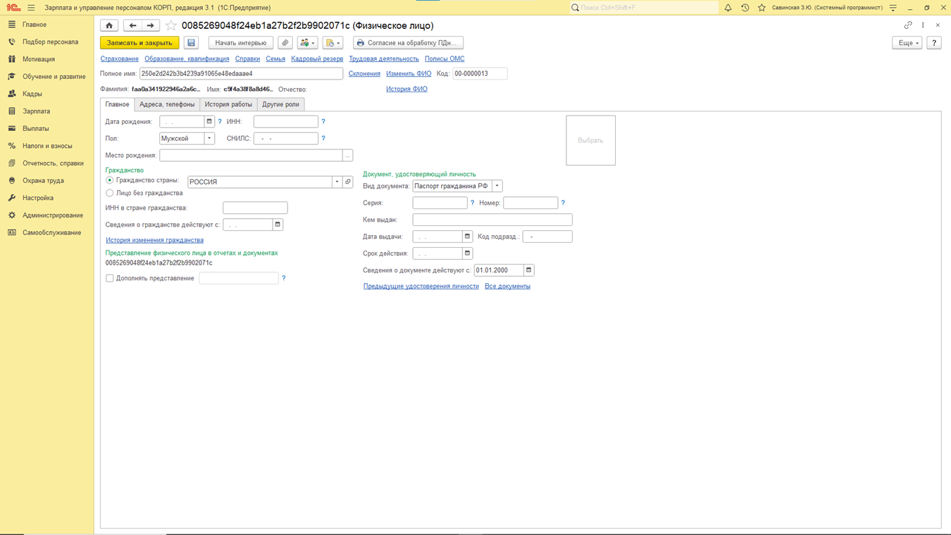Open notifications bell icon
This screenshot has height=535, width=951.
coord(728,8)
